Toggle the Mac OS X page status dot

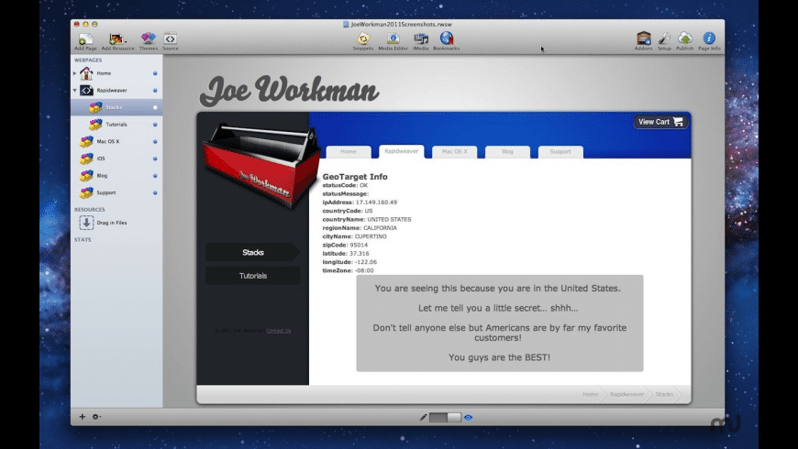pyautogui.click(x=155, y=141)
